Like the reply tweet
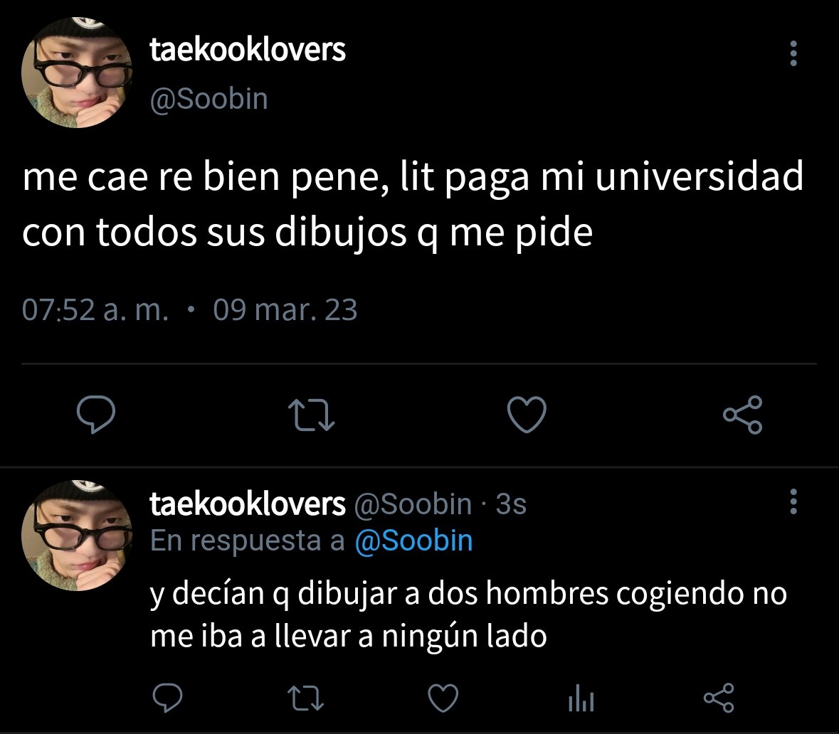The height and width of the screenshot is (734, 839). 443,698
